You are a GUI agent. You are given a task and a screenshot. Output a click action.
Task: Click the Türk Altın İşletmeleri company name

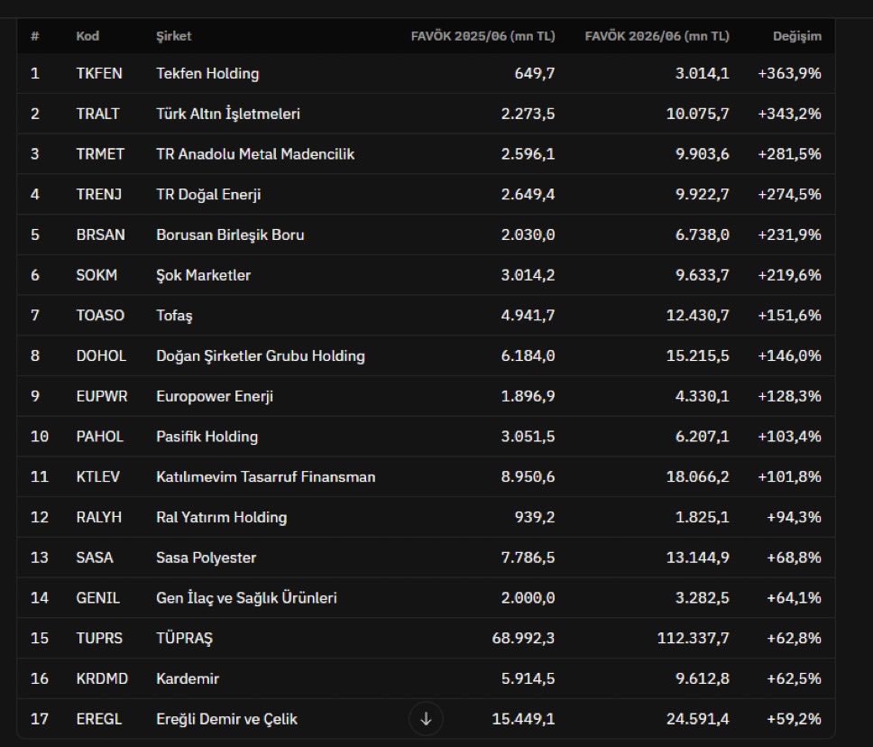coord(228,114)
